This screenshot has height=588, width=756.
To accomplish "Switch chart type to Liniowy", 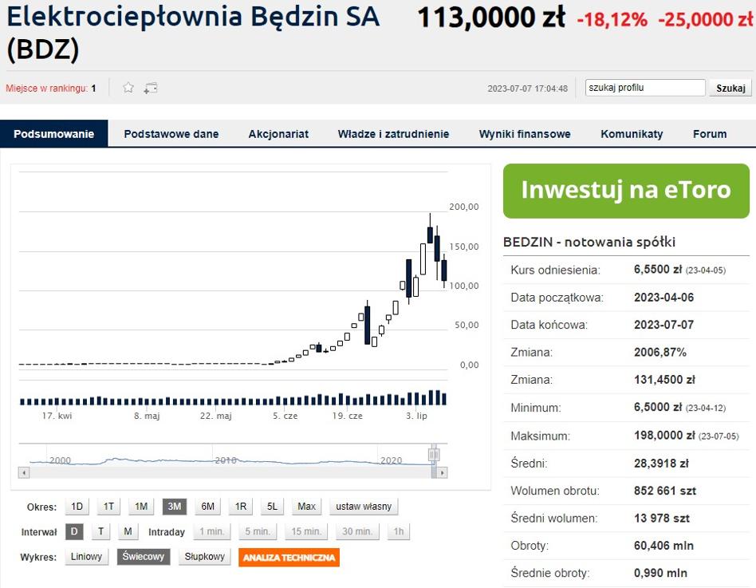I will [87, 557].
